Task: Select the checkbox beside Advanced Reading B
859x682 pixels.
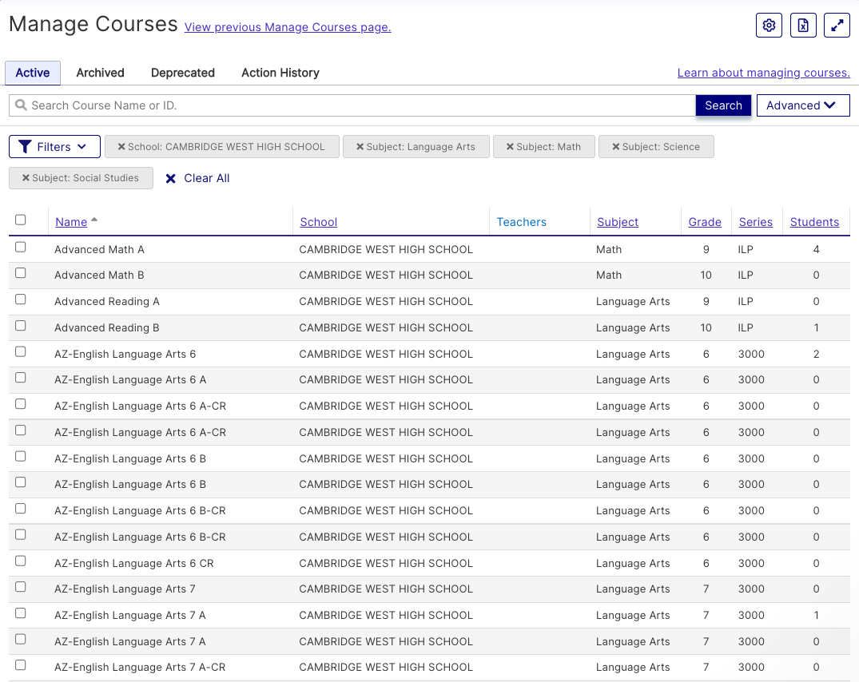Action: [x=20, y=327]
